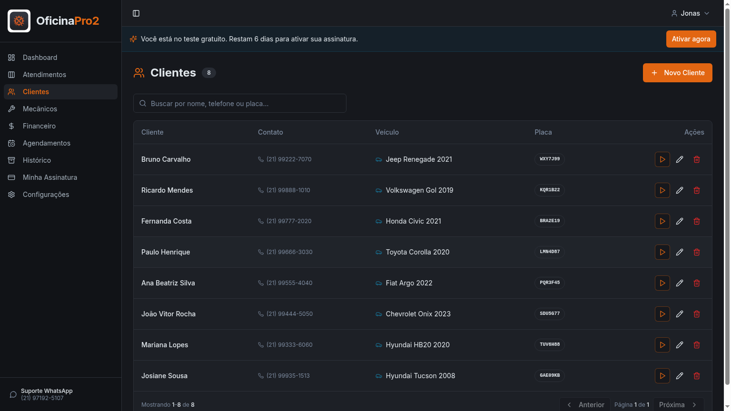Open Minha Assinatura
731x411 pixels.
pos(60,177)
